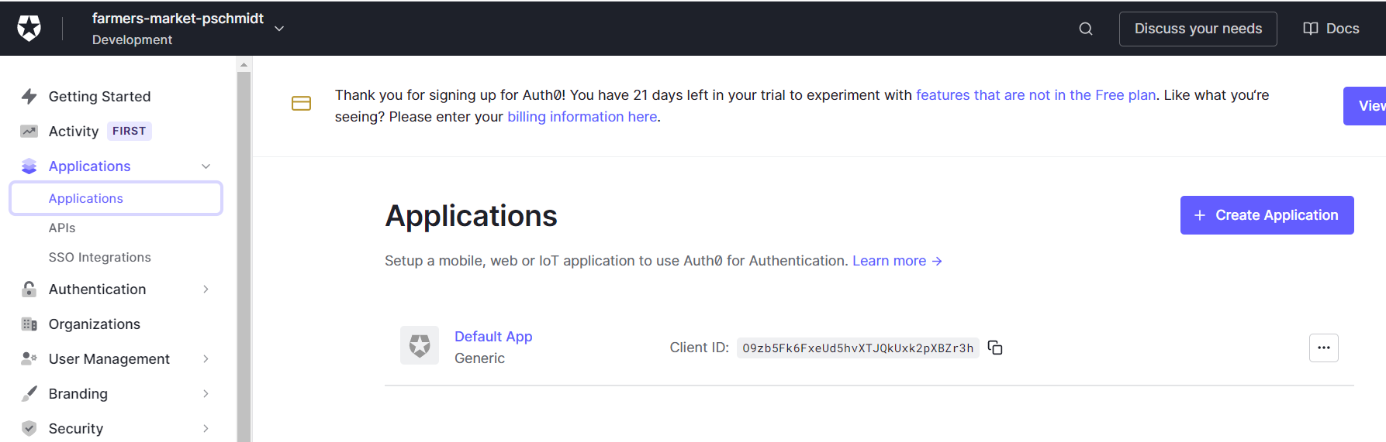
Task: Open SSO Integrations sub-item
Action: click(x=99, y=257)
